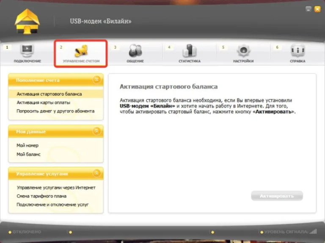Open Управление услугами через Интернет

56,188
